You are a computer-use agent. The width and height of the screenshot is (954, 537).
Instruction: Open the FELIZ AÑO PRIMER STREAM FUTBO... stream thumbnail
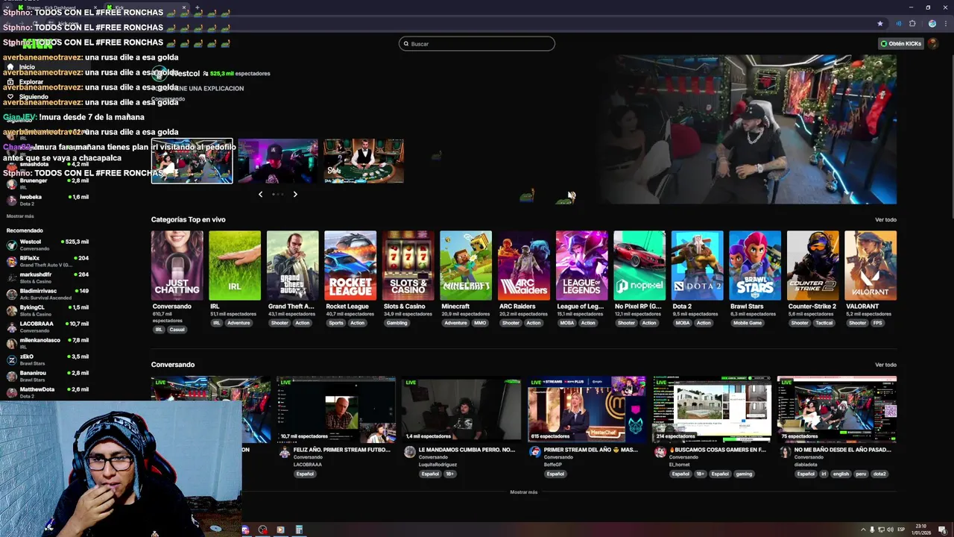point(336,409)
